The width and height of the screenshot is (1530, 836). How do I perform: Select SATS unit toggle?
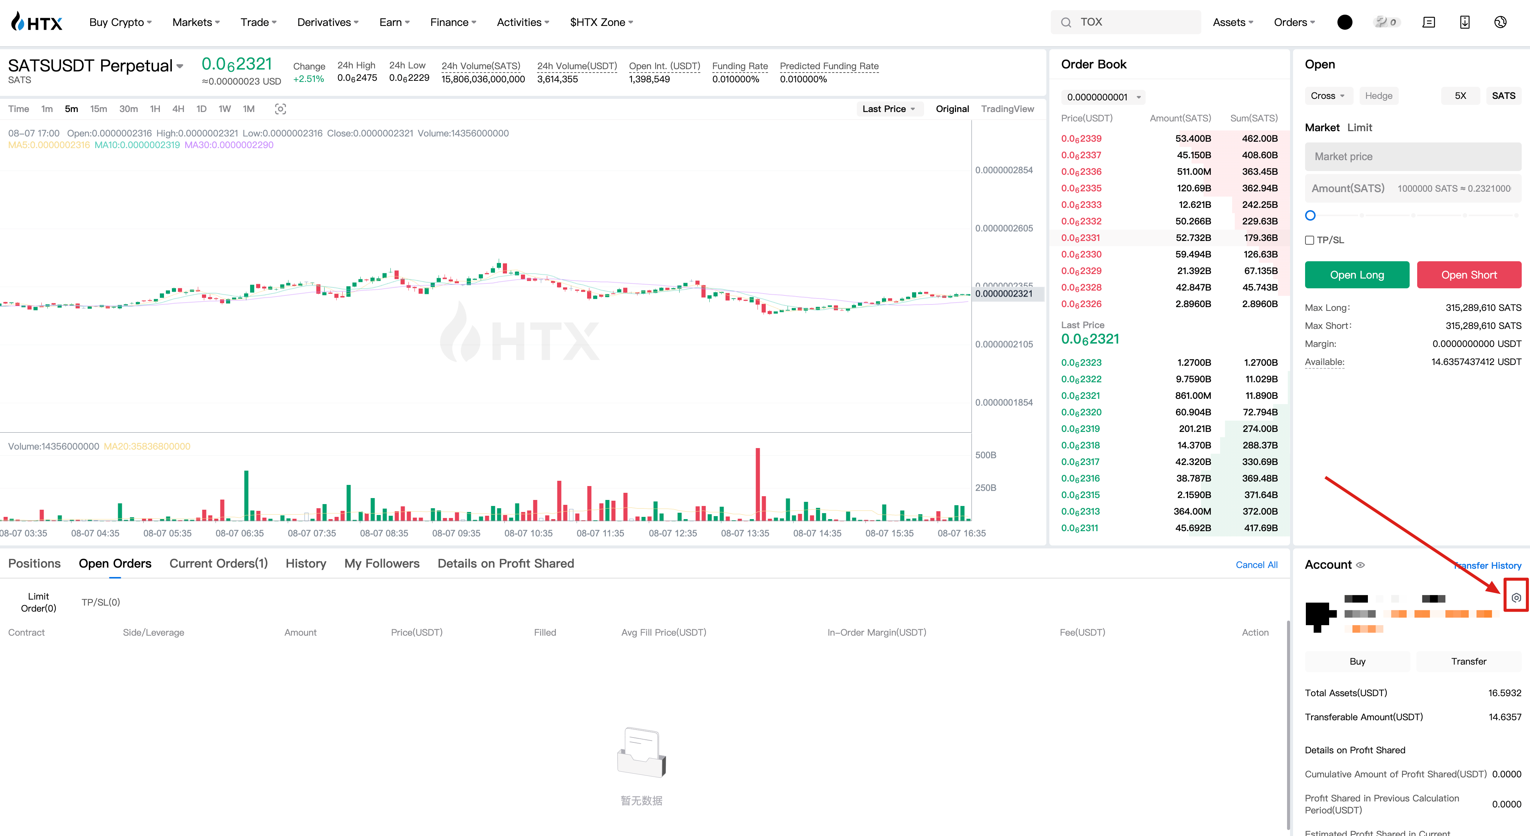(1503, 95)
